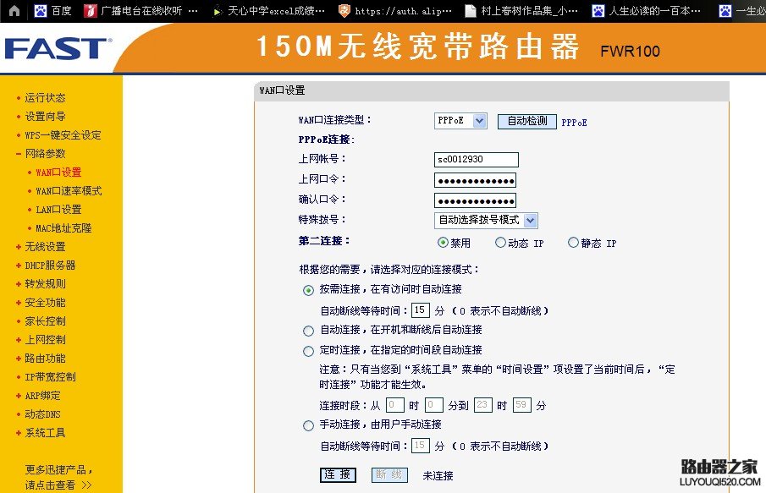Select 禁用 for the second connection
This screenshot has width=766, height=493.
(x=443, y=243)
